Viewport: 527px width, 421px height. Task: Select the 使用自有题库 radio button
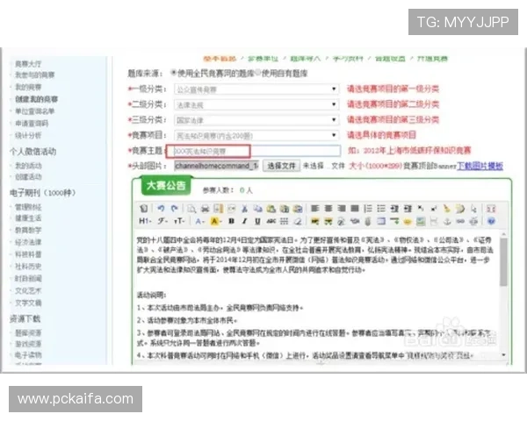256,74
